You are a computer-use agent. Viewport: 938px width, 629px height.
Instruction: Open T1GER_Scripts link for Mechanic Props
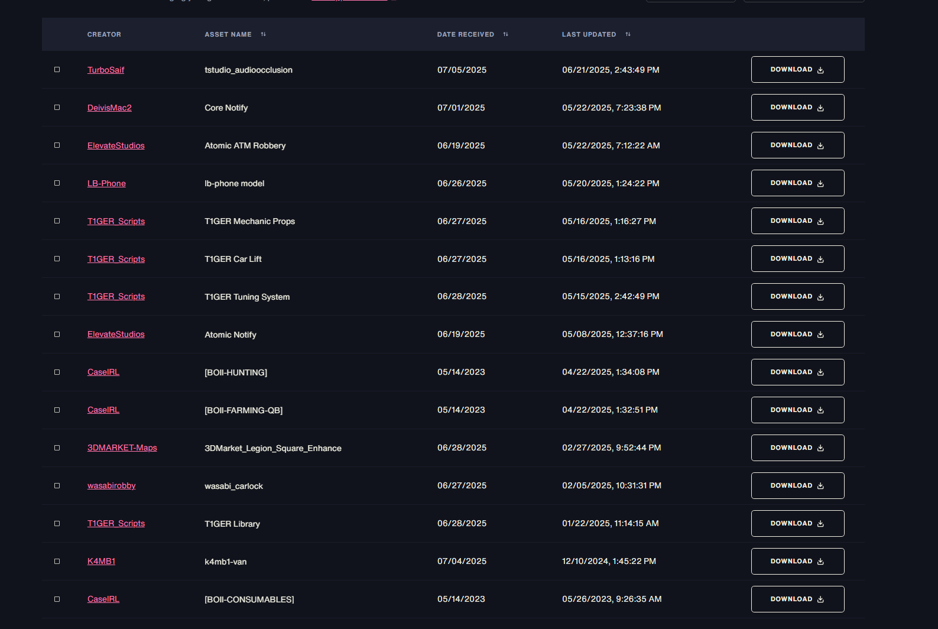116,221
